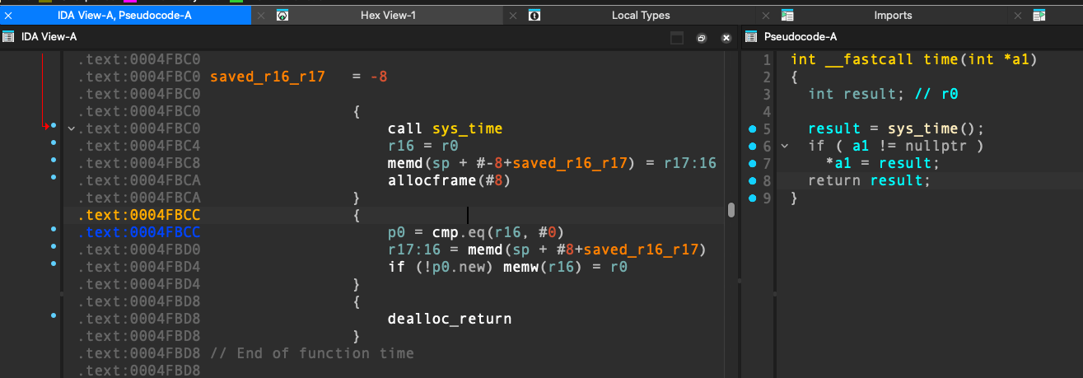Click the int *a1 parameter
1083x378 pixels.
tap(998, 59)
